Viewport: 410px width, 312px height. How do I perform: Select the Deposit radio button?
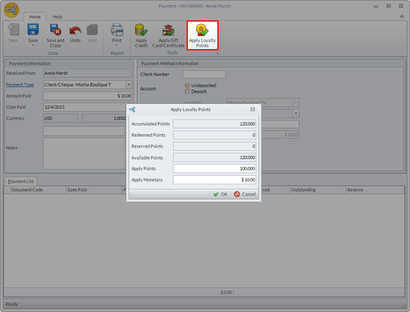187,91
